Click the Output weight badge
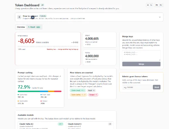The image size is (169, 129). coord(93,95)
